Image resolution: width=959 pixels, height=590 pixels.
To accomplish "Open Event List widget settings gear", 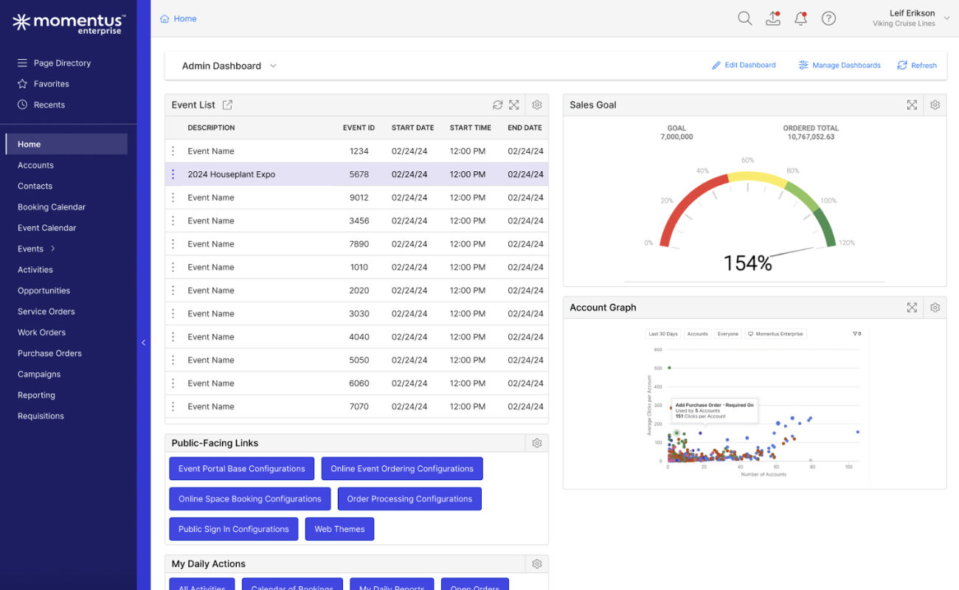I will click(537, 105).
